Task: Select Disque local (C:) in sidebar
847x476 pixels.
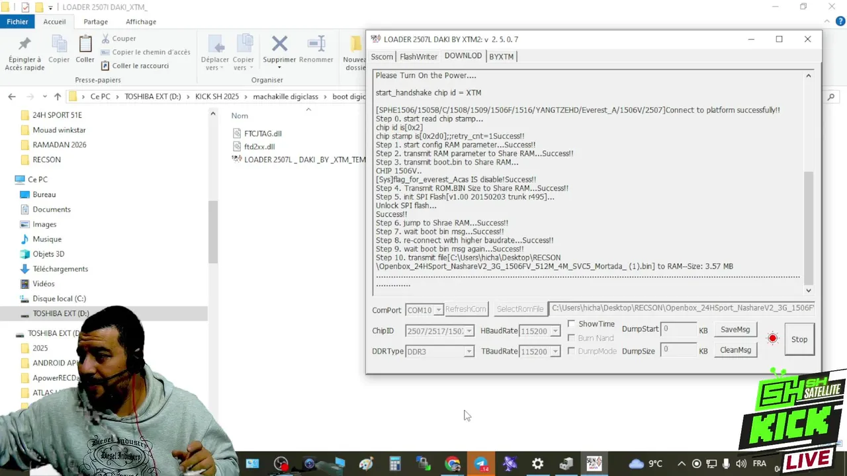Action: tap(59, 298)
